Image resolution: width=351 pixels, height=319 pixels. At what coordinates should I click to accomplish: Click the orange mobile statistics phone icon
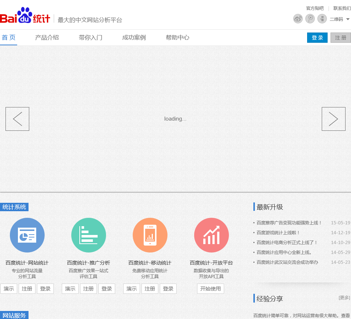click(x=150, y=235)
